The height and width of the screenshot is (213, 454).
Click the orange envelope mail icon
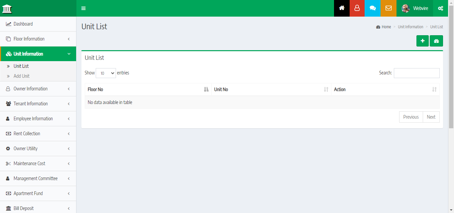tap(389, 8)
